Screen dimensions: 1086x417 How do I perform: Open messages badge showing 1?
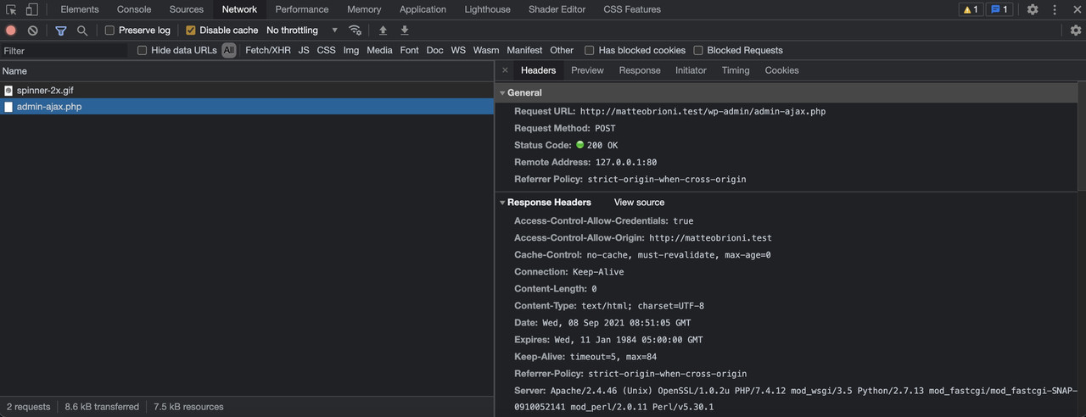pyautogui.click(x=999, y=9)
